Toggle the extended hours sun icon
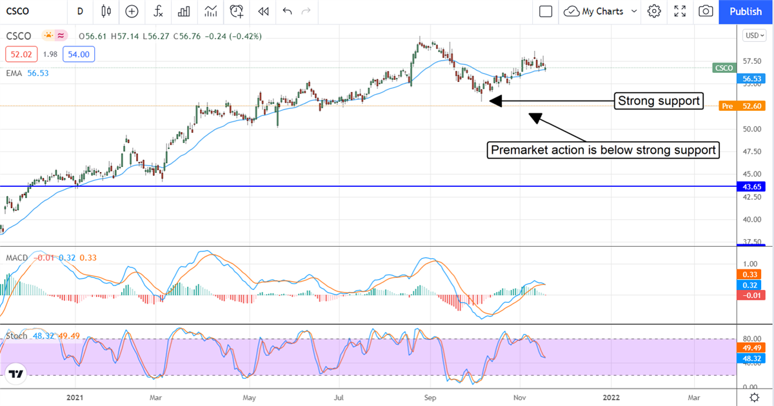774x406 pixels. point(48,36)
